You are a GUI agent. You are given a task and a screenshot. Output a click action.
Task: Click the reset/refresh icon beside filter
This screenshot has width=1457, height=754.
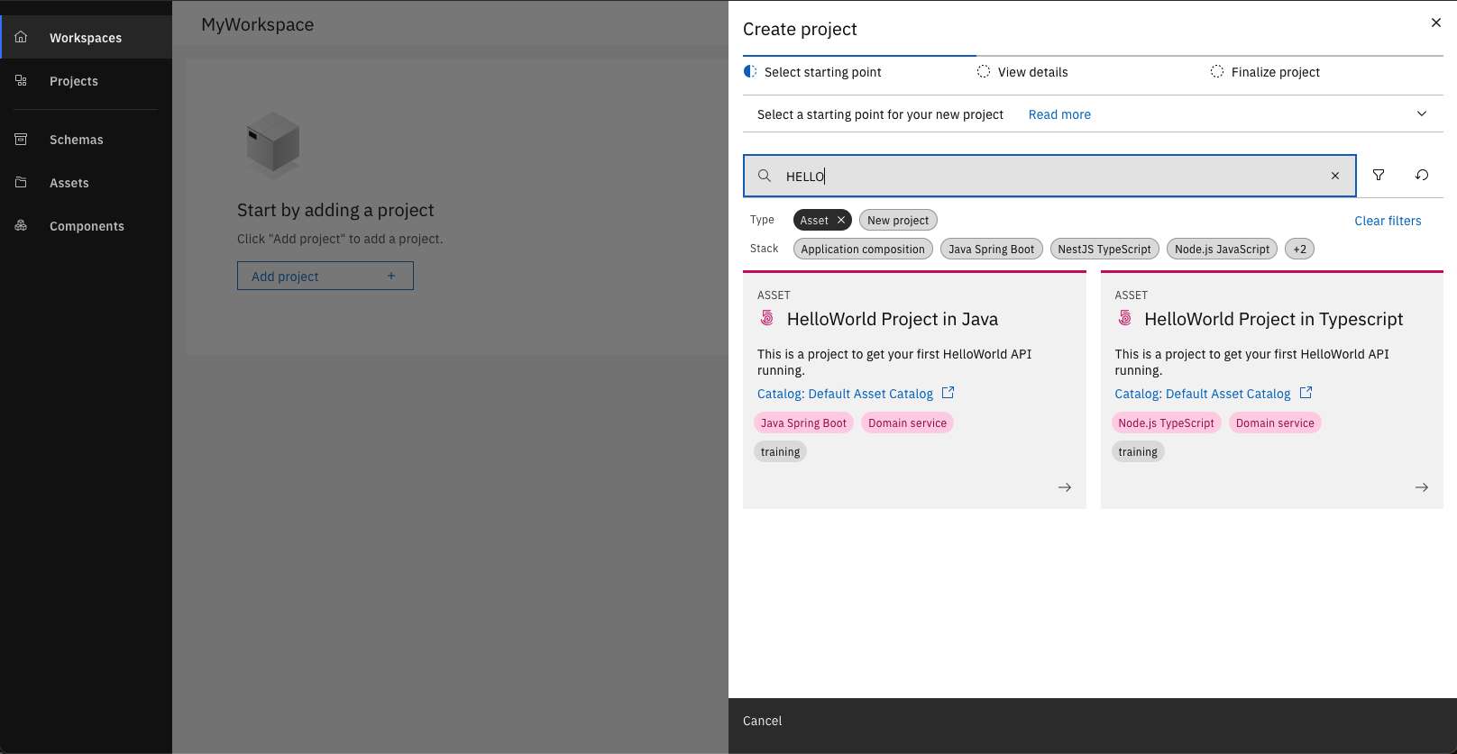(x=1422, y=175)
